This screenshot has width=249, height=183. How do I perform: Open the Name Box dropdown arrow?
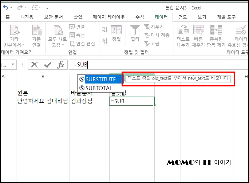[13, 65]
